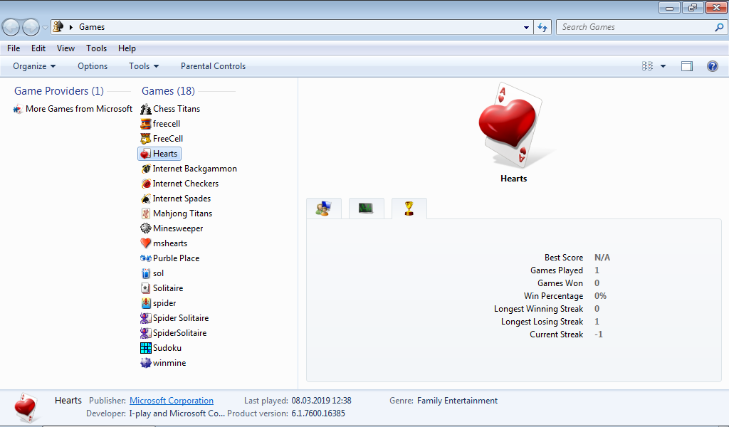Click the Options toolbar button
Viewport: 729px width, 427px height.
point(93,66)
